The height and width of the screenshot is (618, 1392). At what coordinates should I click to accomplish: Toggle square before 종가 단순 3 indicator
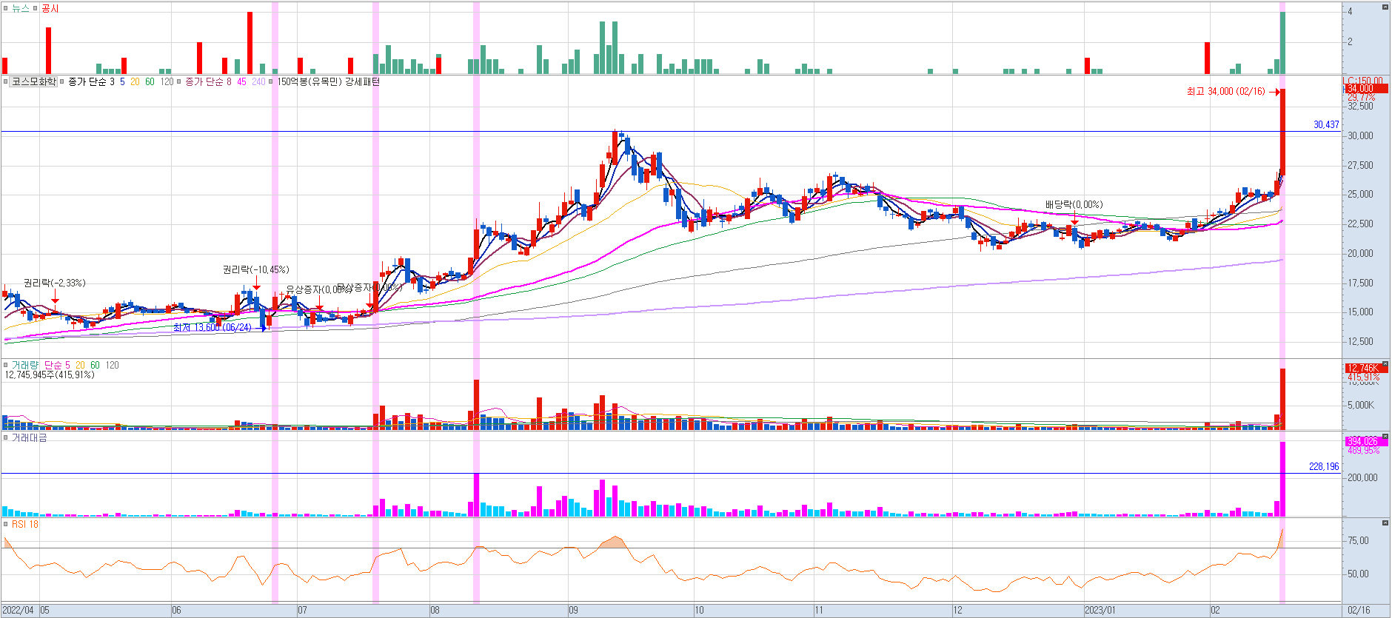61,81
